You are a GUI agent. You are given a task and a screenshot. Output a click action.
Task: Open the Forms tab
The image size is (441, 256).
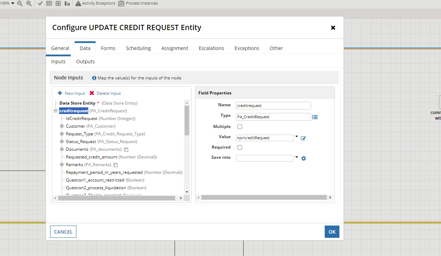click(108, 48)
